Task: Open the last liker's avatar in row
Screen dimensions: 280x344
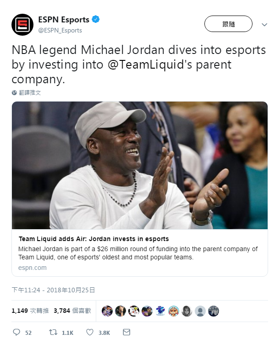Action: point(213,311)
